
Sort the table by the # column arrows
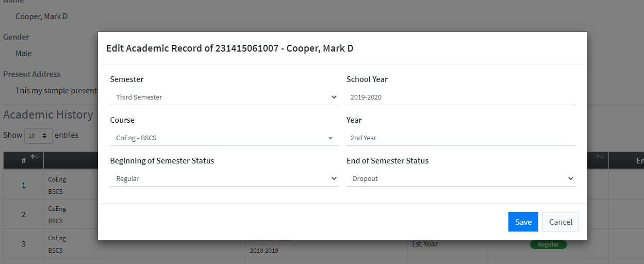(x=36, y=157)
